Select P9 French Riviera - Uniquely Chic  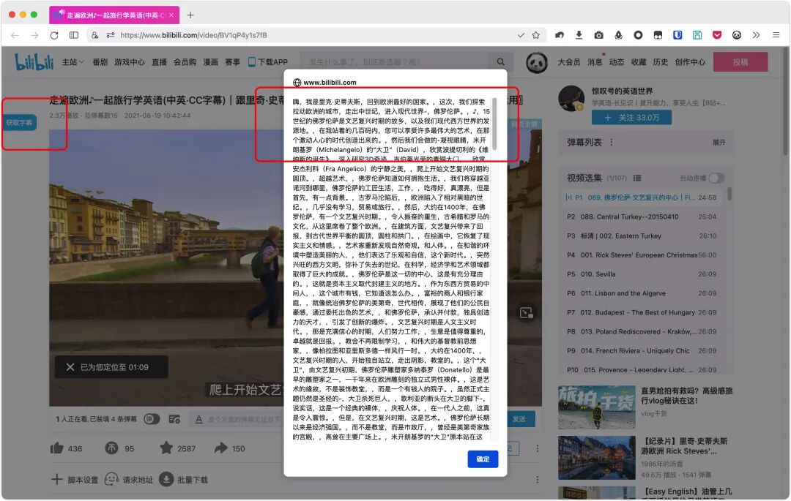[x=641, y=350]
